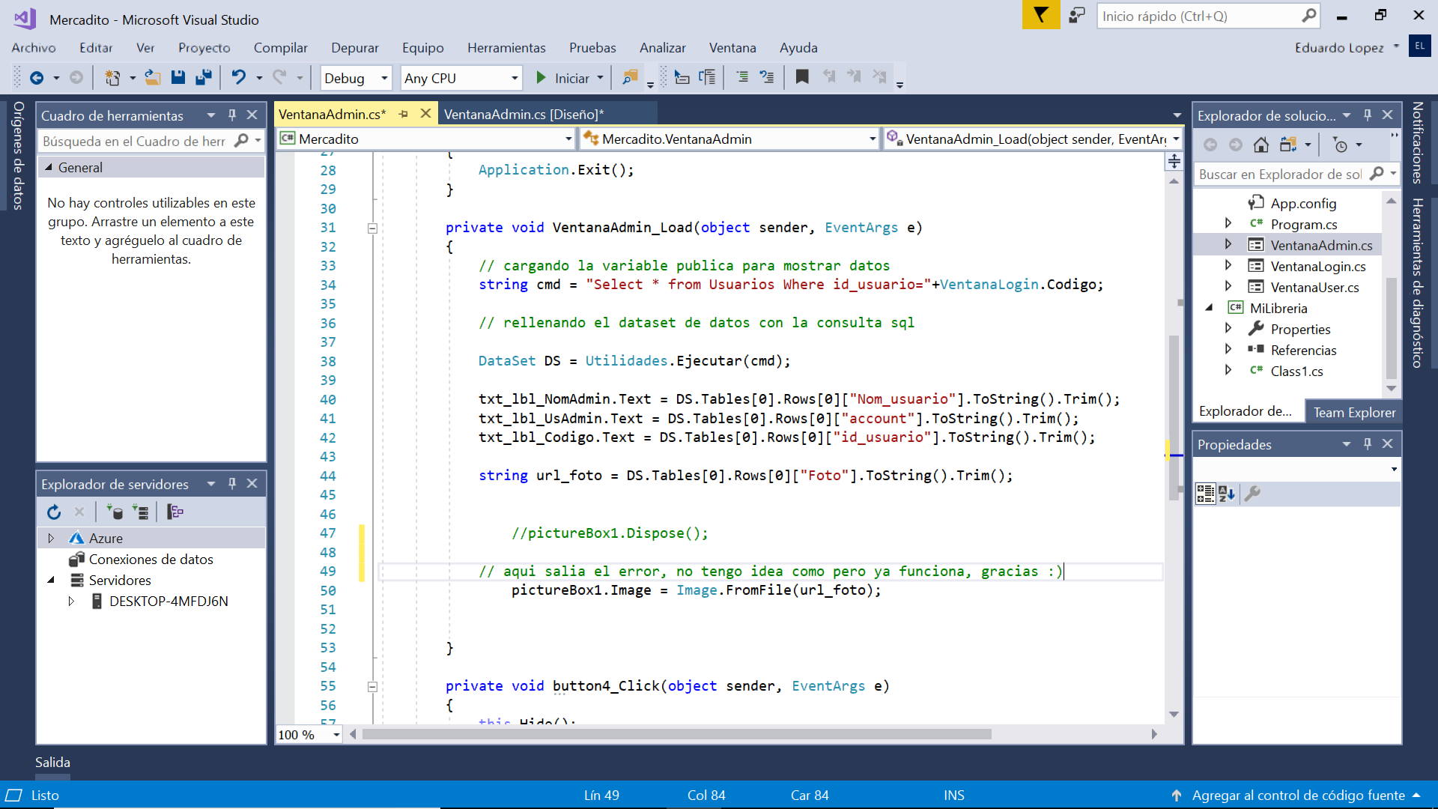
Task: Open the Herramientas menu
Action: 506,47
